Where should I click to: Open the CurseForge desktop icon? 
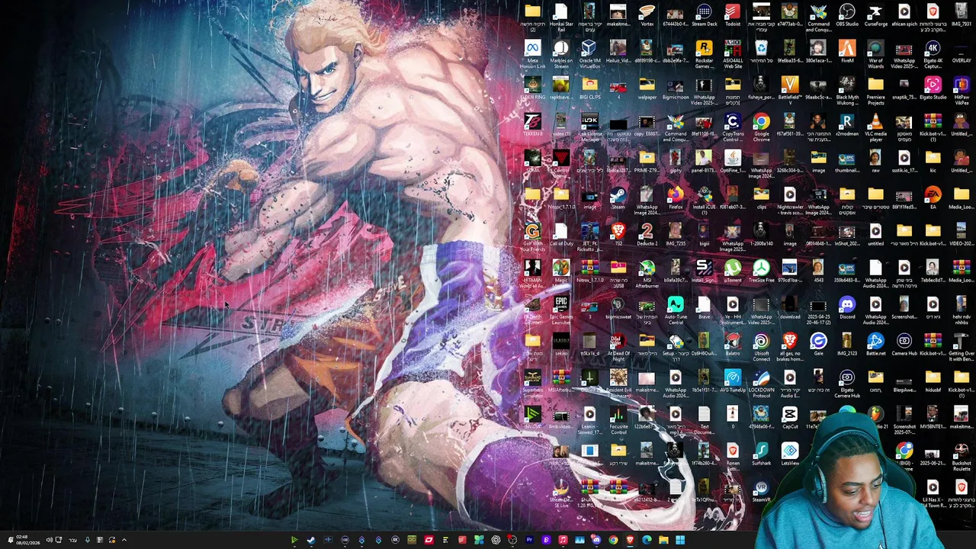(875, 15)
